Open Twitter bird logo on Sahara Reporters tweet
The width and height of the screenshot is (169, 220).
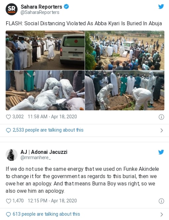pos(161,6)
